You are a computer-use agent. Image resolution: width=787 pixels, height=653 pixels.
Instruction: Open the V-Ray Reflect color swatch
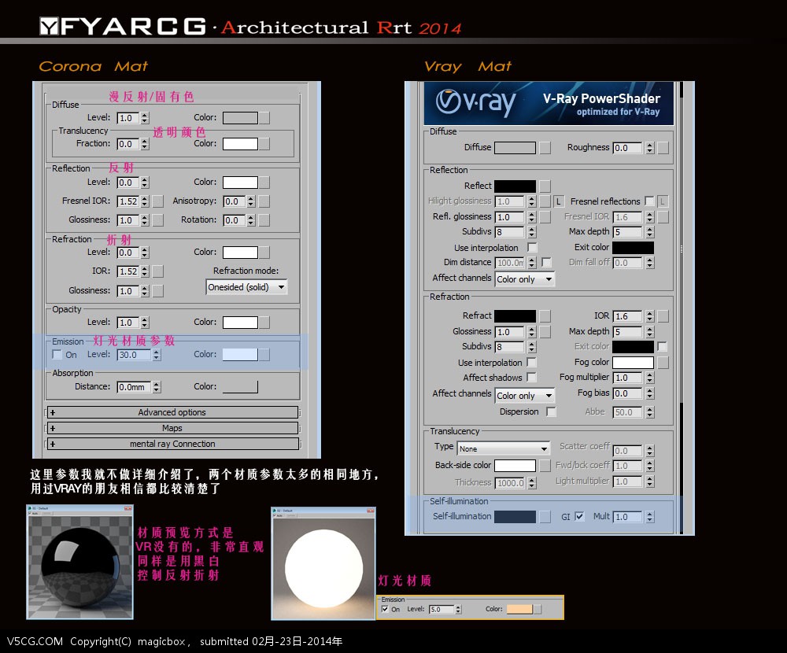515,186
